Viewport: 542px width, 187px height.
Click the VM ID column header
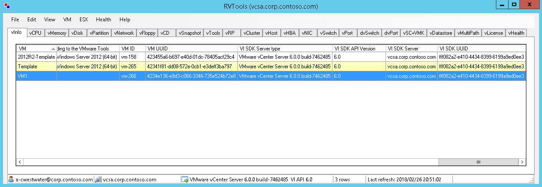coord(133,49)
